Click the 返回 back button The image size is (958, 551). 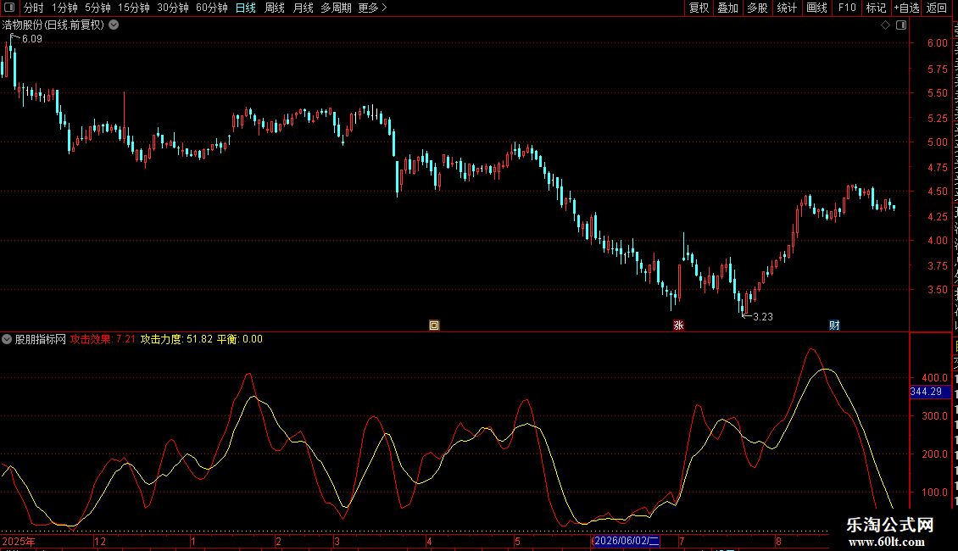(937, 8)
